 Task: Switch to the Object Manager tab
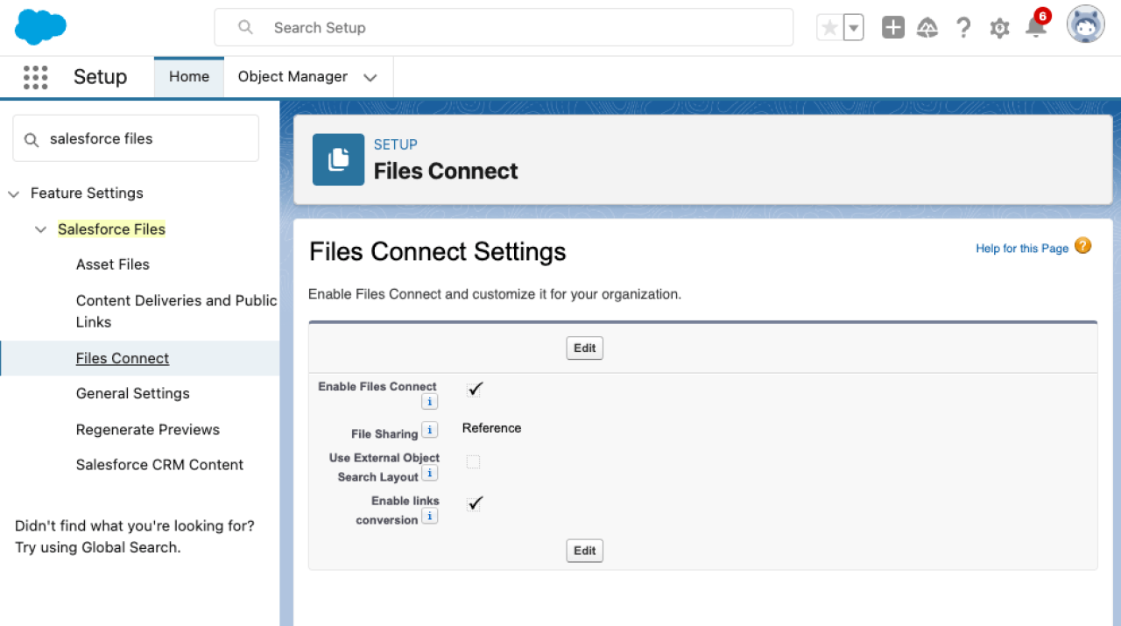pyautogui.click(x=293, y=77)
